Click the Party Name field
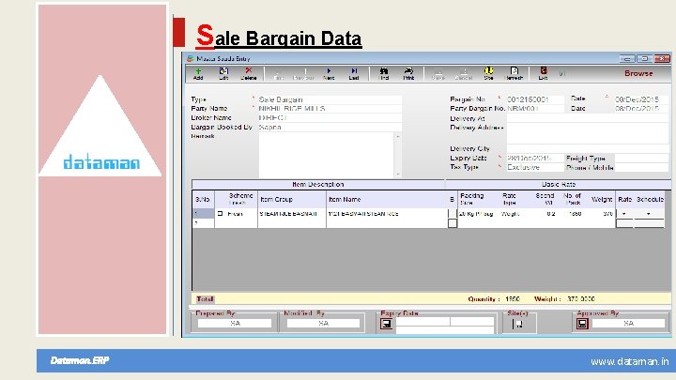Image resolution: width=676 pixels, height=380 pixels. pyautogui.click(x=330, y=109)
